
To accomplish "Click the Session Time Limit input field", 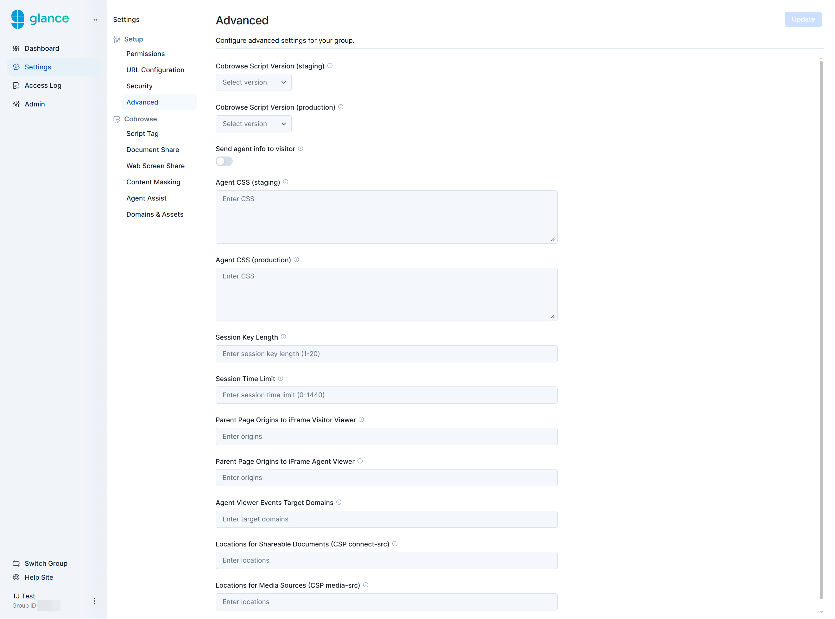I will click(x=386, y=395).
